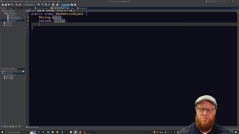Switch to the Services panel tab
The width and height of the screenshot is (239, 134).
pos(10,8)
